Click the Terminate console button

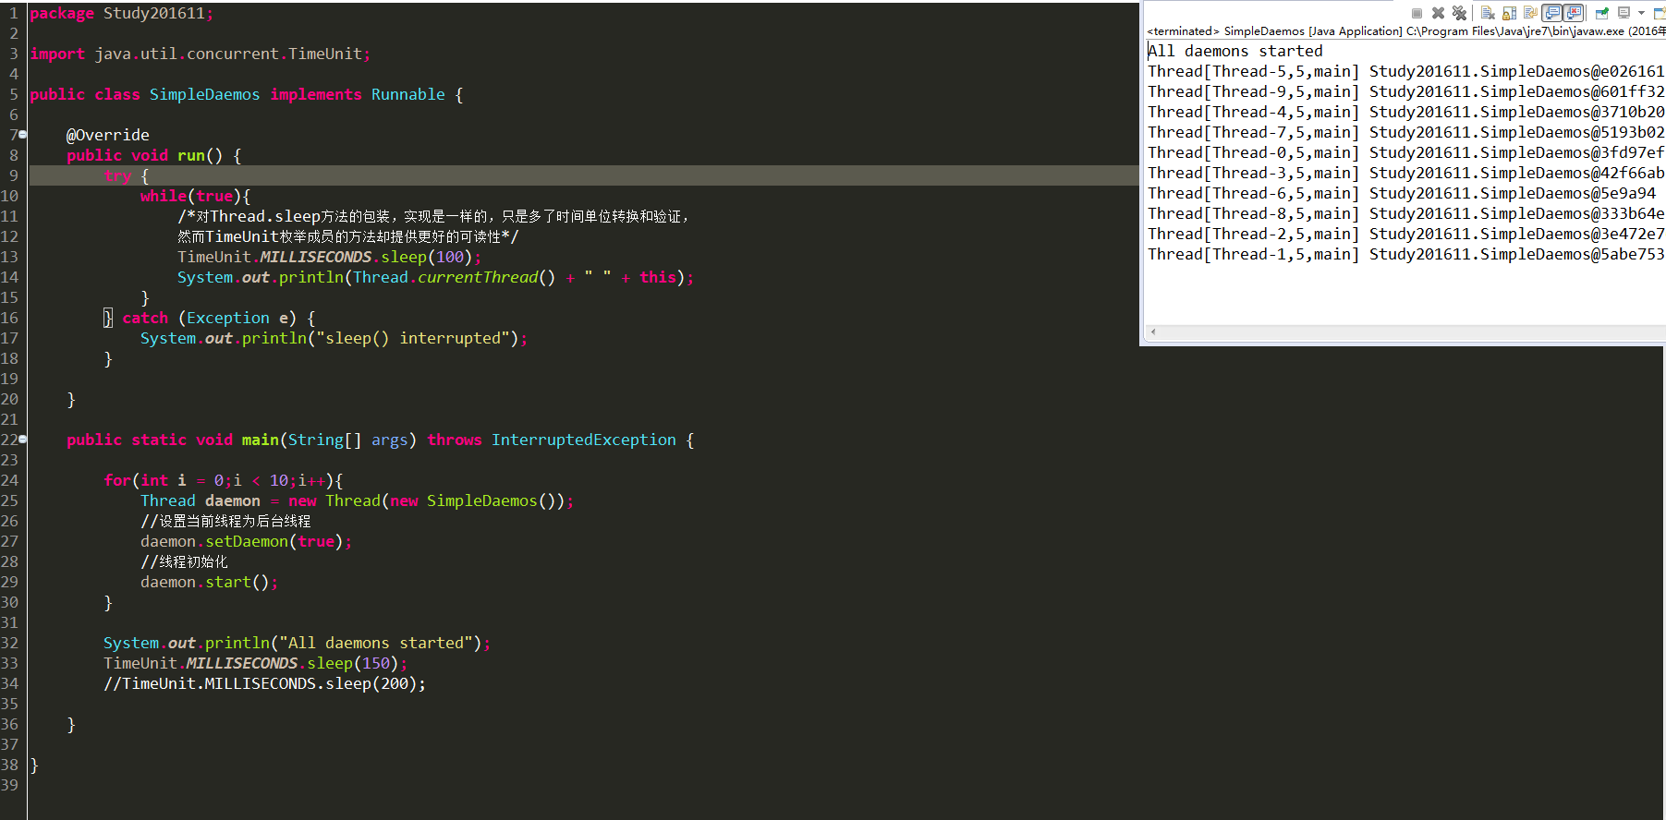pos(1417,13)
